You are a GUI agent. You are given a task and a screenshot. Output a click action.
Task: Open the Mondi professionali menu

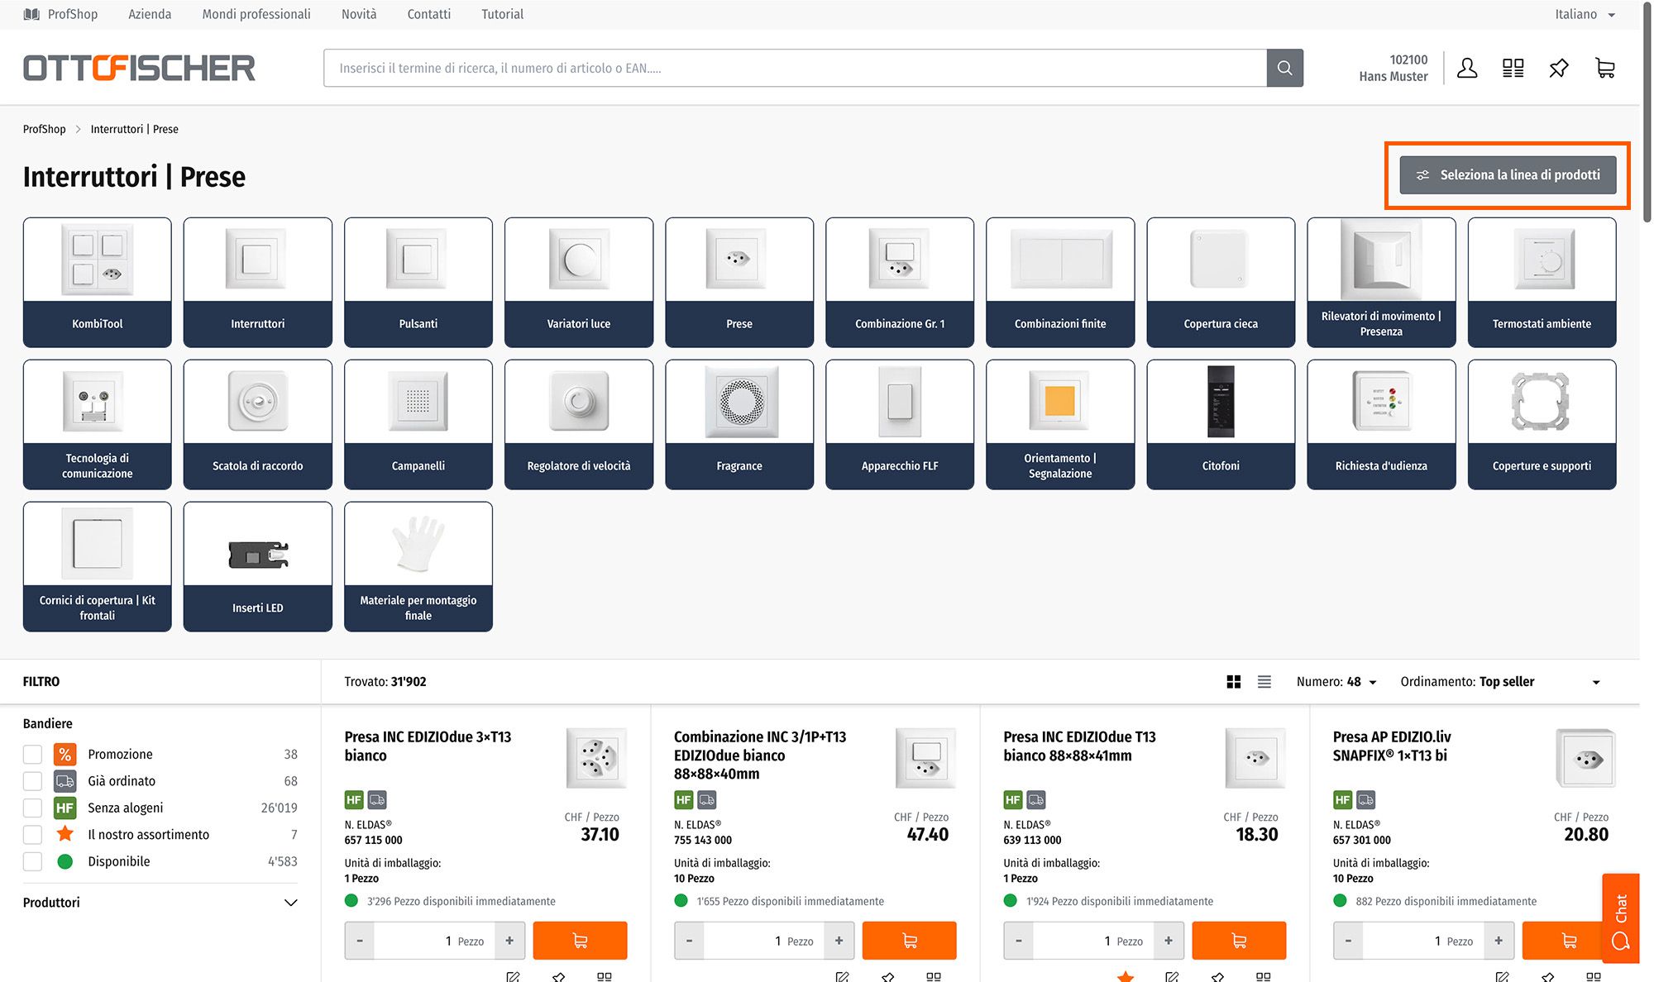pos(256,14)
